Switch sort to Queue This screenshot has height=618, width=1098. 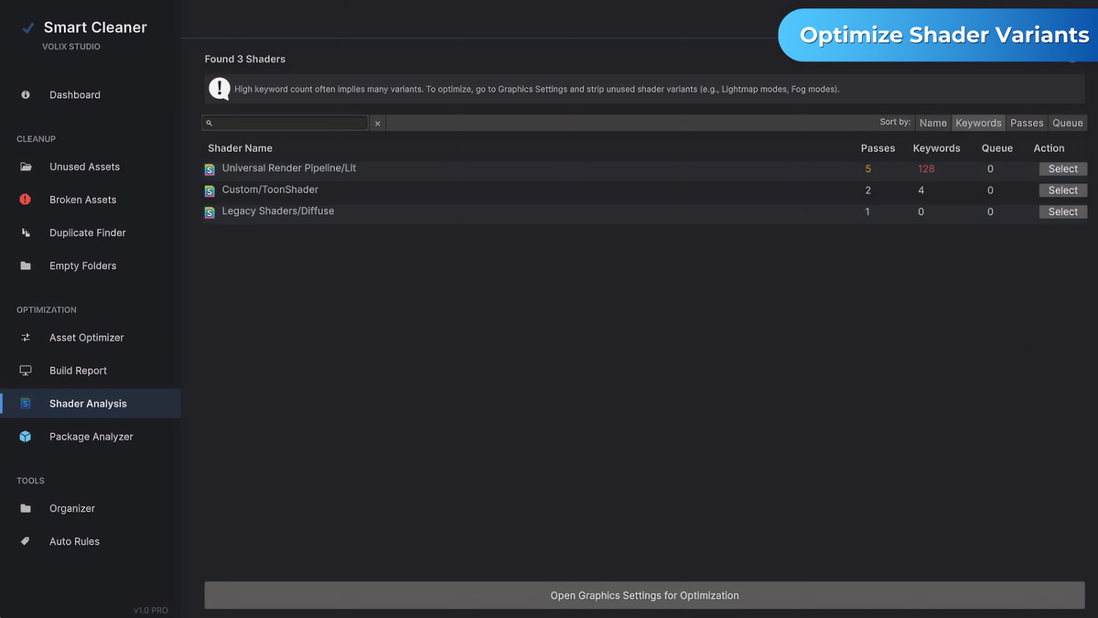click(x=1067, y=122)
